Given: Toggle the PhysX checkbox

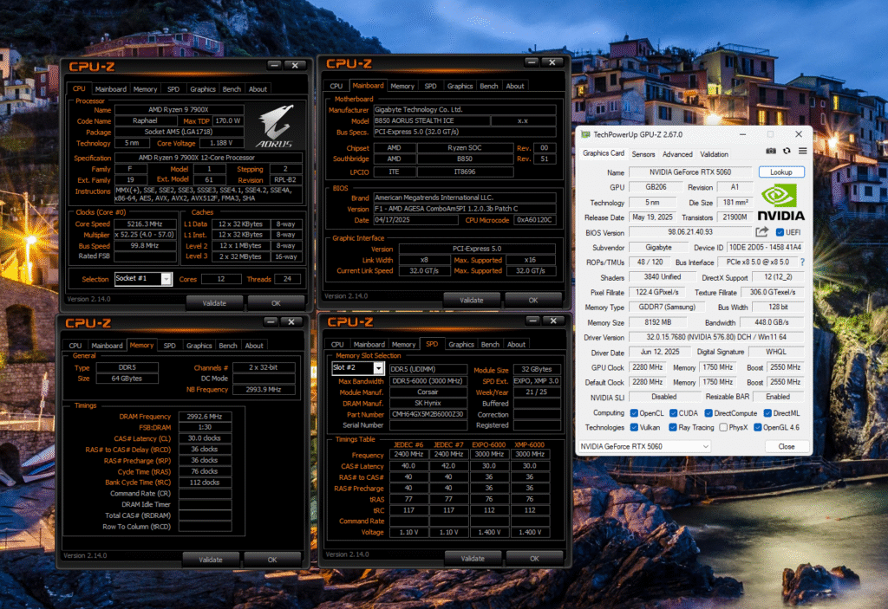Looking at the screenshot, I should pyautogui.click(x=725, y=427).
